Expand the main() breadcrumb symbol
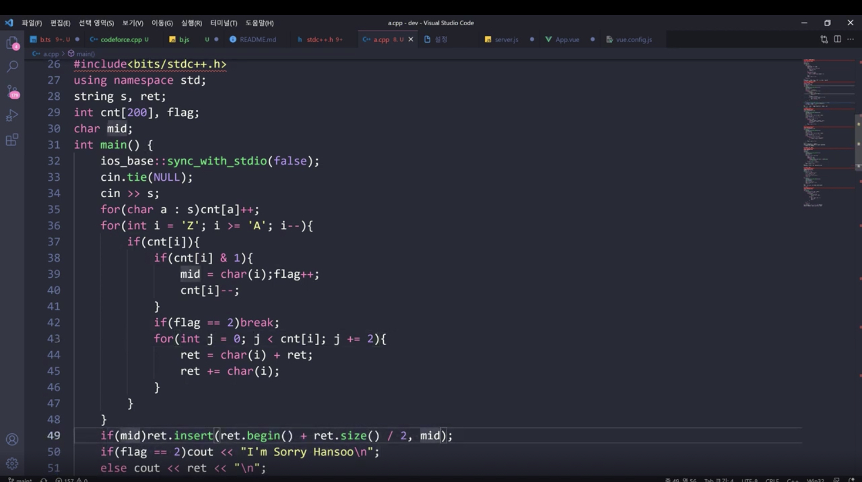The image size is (862, 482). click(x=82, y=54)
